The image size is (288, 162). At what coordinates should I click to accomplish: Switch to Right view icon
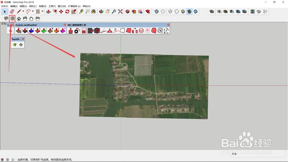pos(25,18)
